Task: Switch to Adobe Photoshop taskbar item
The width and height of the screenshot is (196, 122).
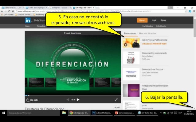Action: tap(102, 113)
